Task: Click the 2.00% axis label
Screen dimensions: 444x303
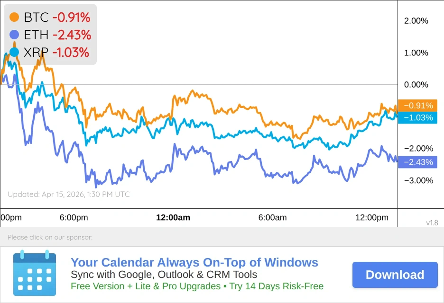Action: point(416,21)
